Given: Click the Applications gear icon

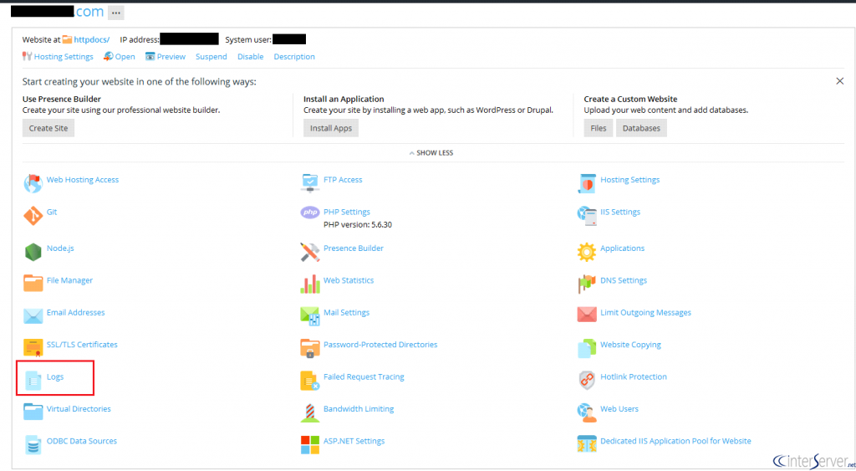Looking at the screenshot, I should tap(587, 252).
